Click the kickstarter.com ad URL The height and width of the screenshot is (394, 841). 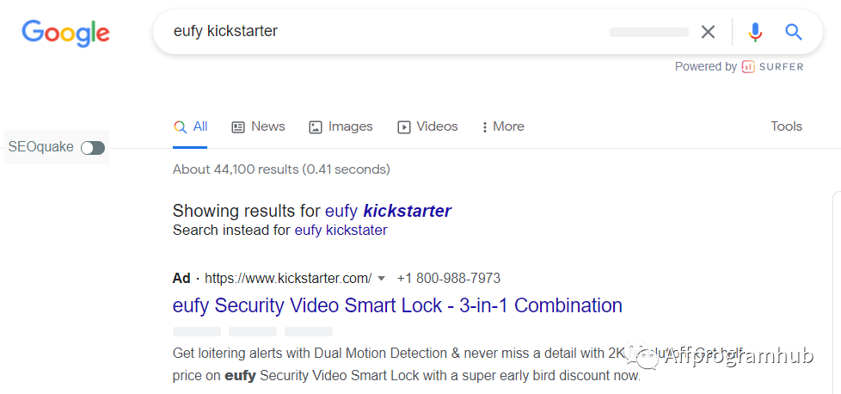coord(288,279)
